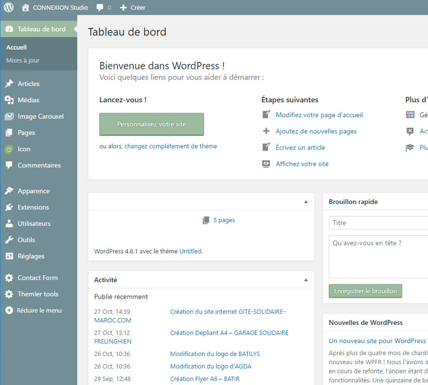Click the Themler tools gear icon
Viewport: 428px width, 385px height.
[x=9, y=294]
